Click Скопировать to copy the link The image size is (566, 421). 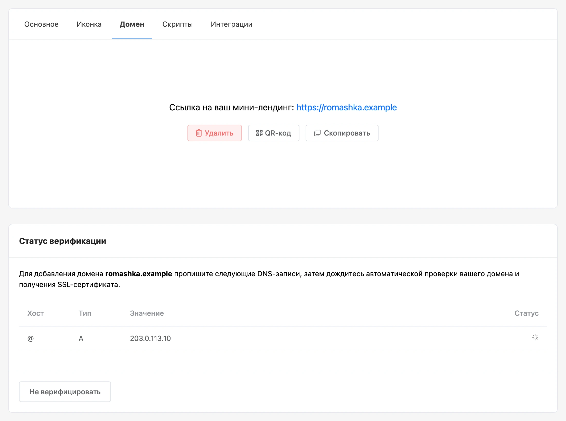(x=342, y=133)
